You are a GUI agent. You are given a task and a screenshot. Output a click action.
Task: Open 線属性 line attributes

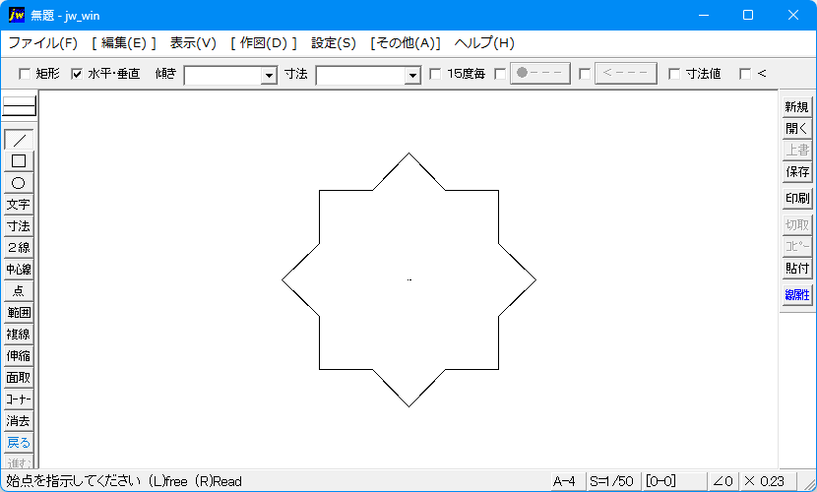coord(797,295)
